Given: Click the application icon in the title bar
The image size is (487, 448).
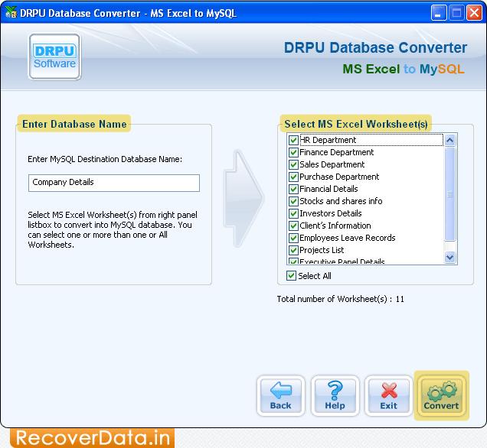Looking at the screenshot, I should [x=11, y=12].
